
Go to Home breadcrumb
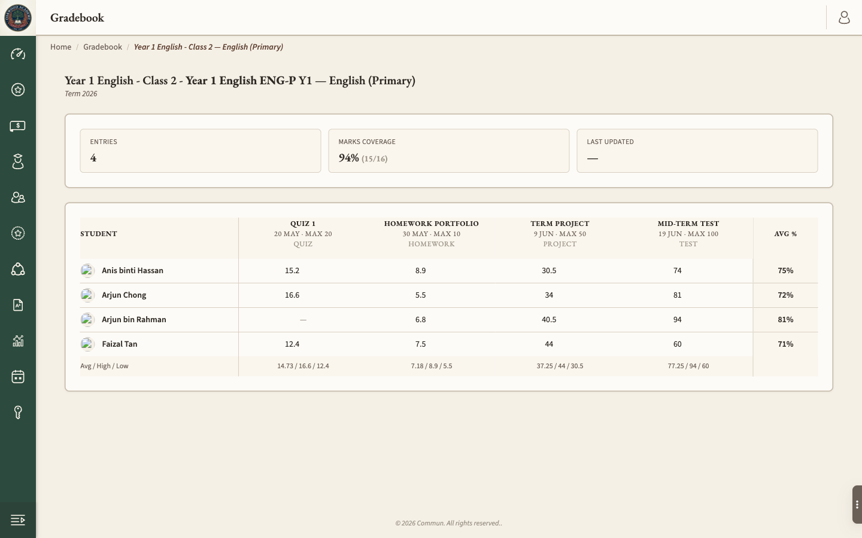60,47
